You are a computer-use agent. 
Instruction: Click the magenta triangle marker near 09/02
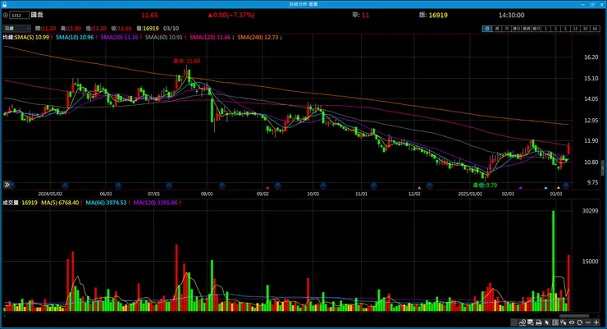click(267, 188)
